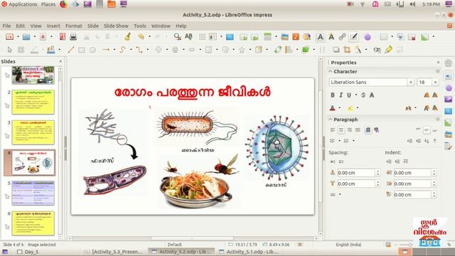
Task: Click the yellow highlight color swatch
Action: pos(350,108)
